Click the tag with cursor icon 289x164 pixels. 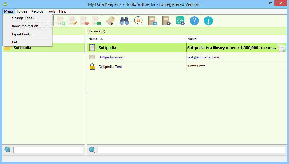point(110,21)
